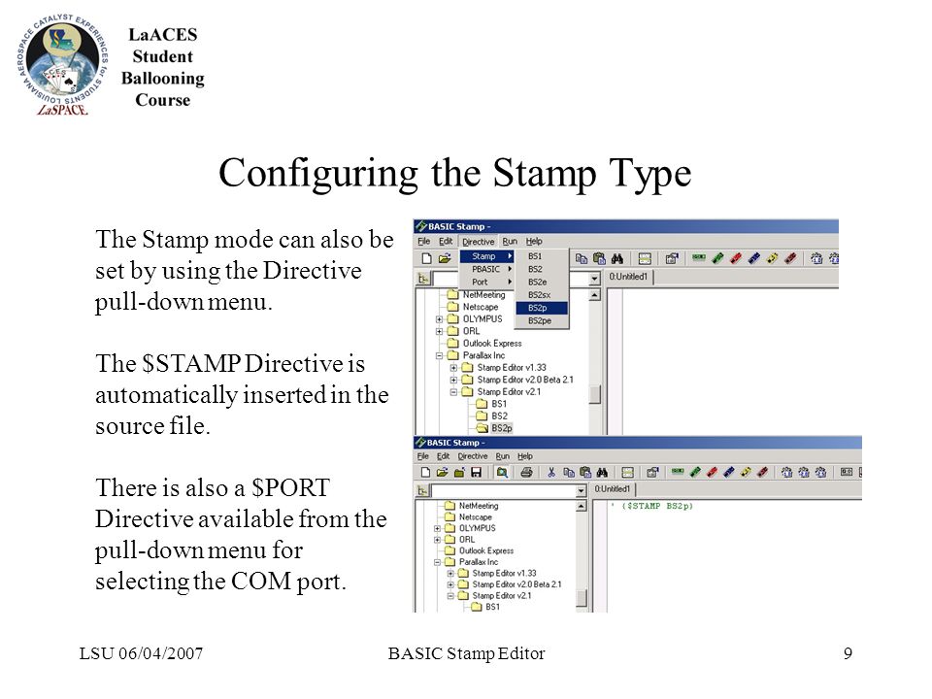
Task: Collapse Stamp Editor v2.1 in upper window tree
Action: click(x=453, y=391)
